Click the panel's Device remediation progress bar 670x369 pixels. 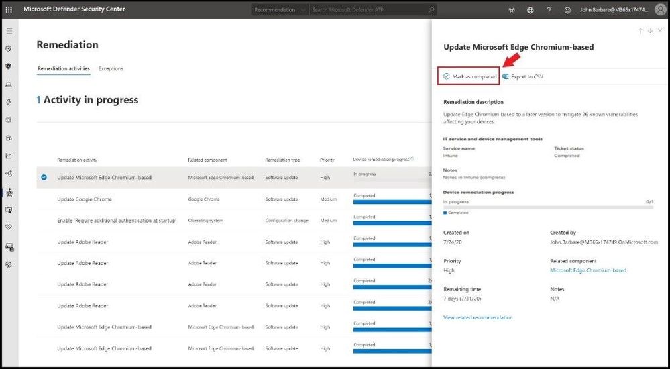pos(548,207)
